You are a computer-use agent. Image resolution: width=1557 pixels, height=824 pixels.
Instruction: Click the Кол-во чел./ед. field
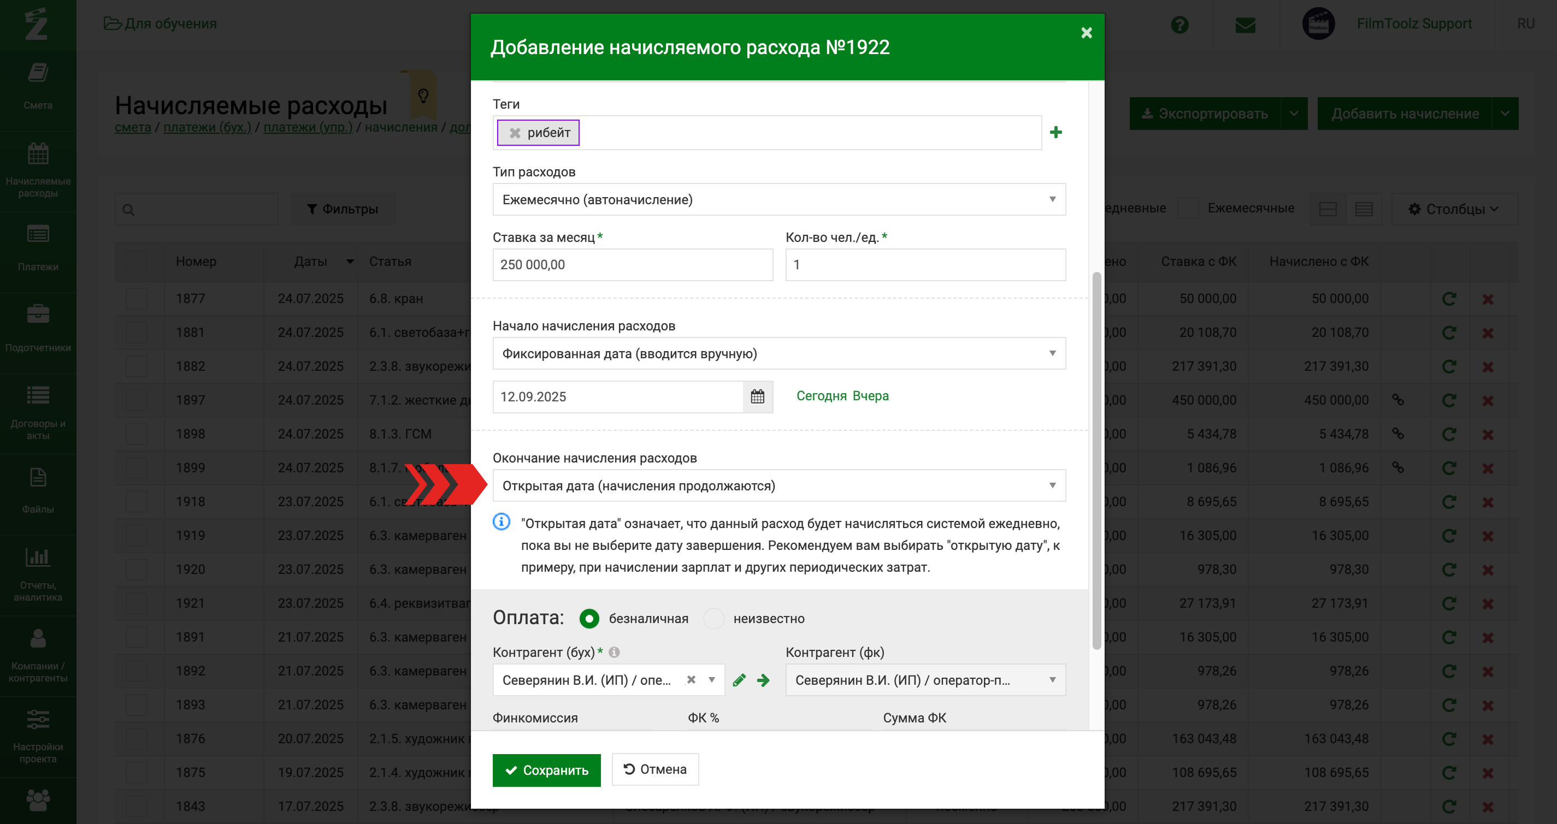click(925, 265)
